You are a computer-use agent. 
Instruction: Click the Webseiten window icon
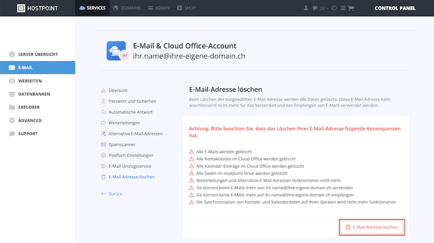12,81
